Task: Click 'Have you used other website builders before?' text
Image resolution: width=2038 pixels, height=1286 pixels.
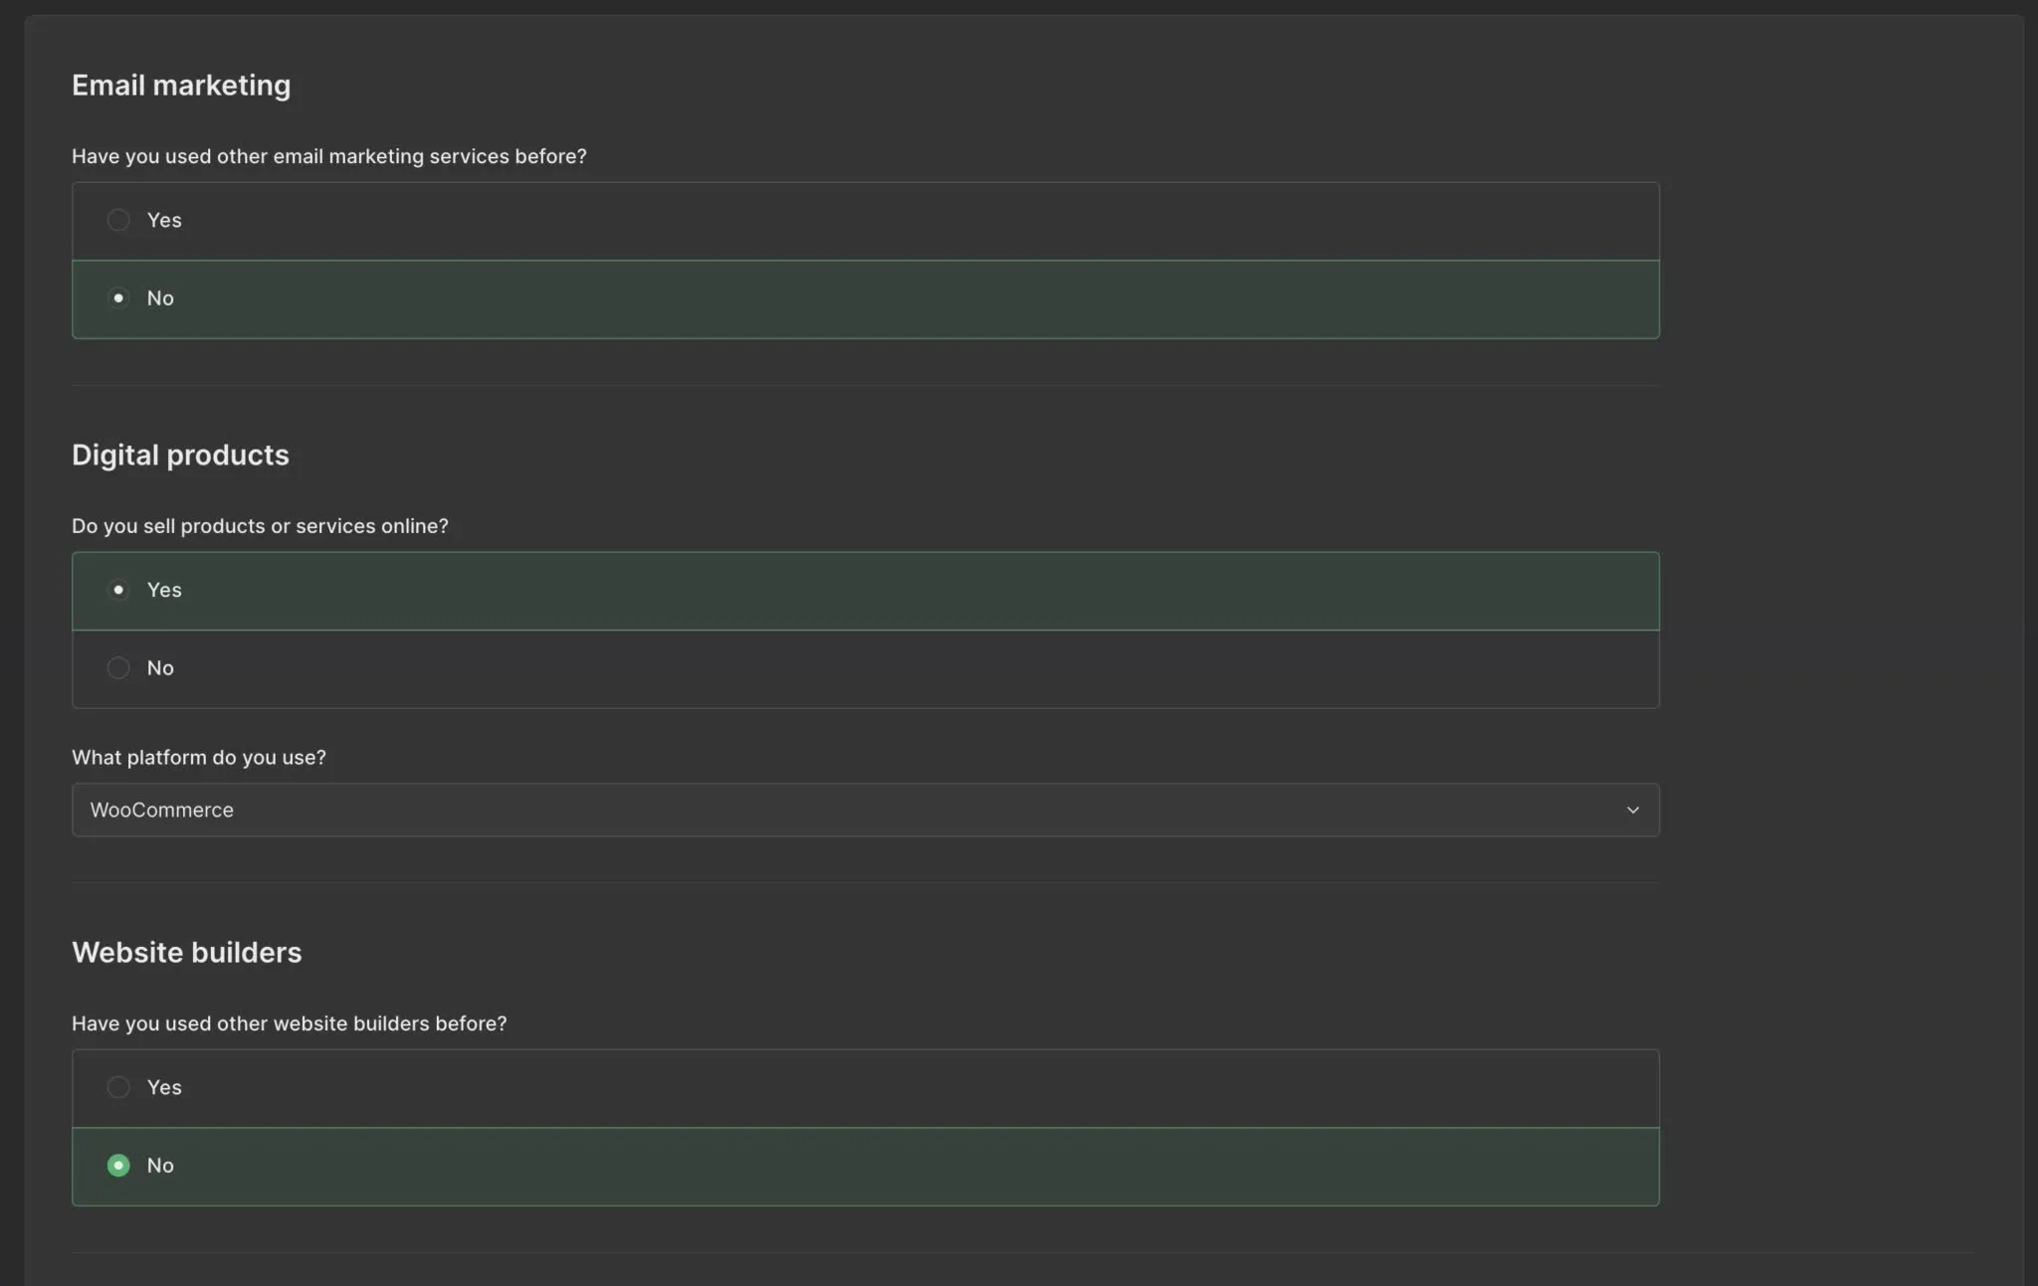Action: pos(289,1023)
